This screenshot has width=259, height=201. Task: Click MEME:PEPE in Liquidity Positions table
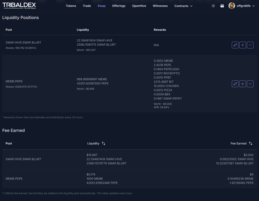point(14,81)
